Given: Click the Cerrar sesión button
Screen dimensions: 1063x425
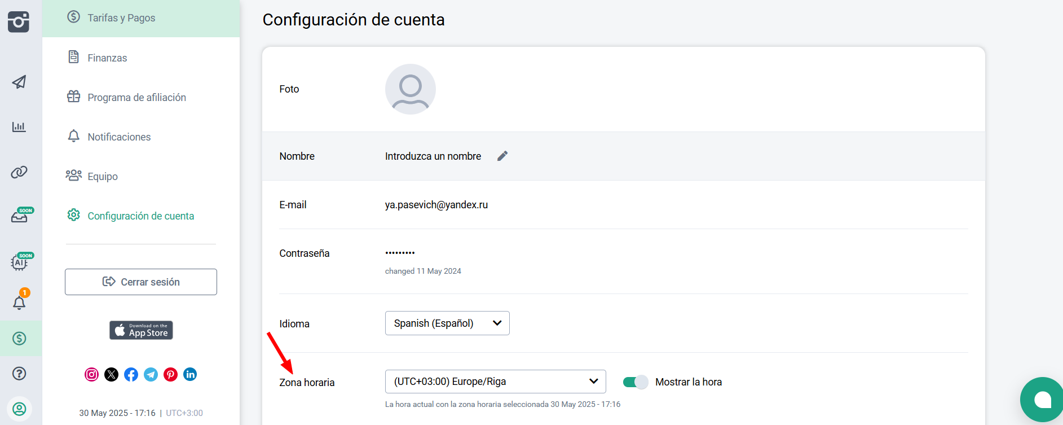Looking at the screenshot, I should [x=141, y=282].
